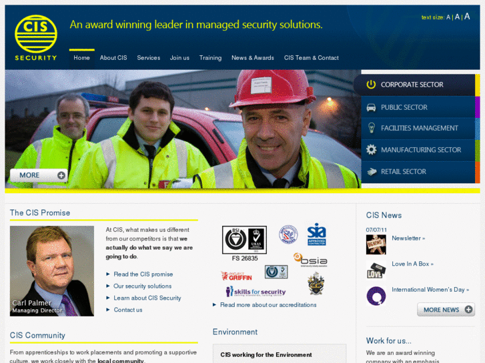Open Read more about our accreditations link
The image size is (485, 363).
pyautogui.click(x=268, y=305)
